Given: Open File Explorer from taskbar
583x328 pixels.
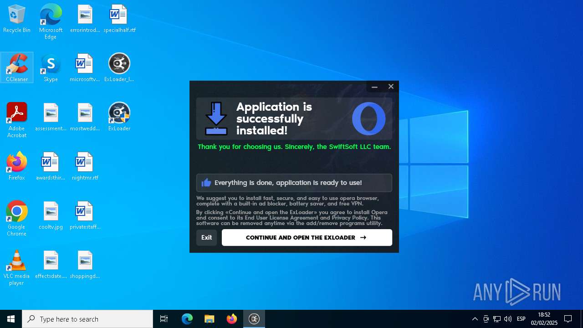Looking at the screenshot, I should tap(210, 319).
